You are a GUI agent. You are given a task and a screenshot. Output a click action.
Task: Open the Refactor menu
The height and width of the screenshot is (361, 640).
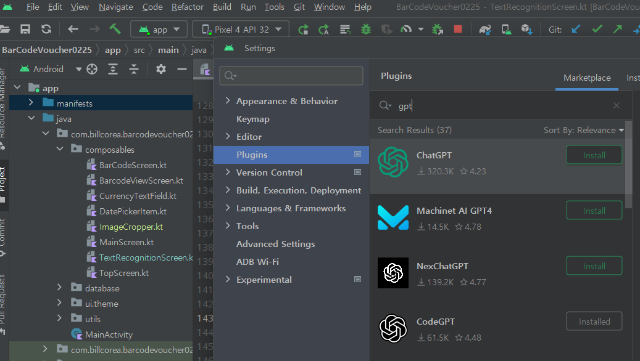click(x=188, y=7)
